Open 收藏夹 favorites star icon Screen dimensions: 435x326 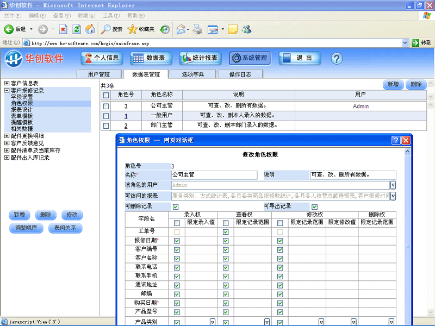(132, 29)
